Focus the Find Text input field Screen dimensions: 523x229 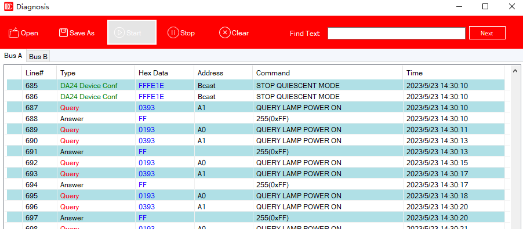pos(396,33)
